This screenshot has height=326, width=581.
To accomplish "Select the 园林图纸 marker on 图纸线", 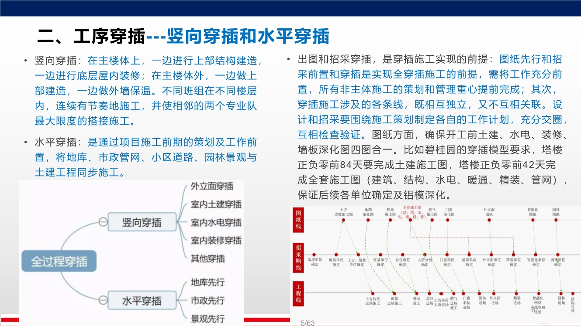I will point(556,220).
